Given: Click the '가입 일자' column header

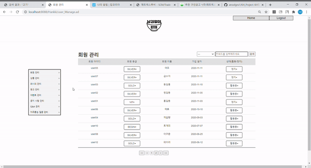Looking at the screenshot, I should pyautogui.click(x=197, y=62).
